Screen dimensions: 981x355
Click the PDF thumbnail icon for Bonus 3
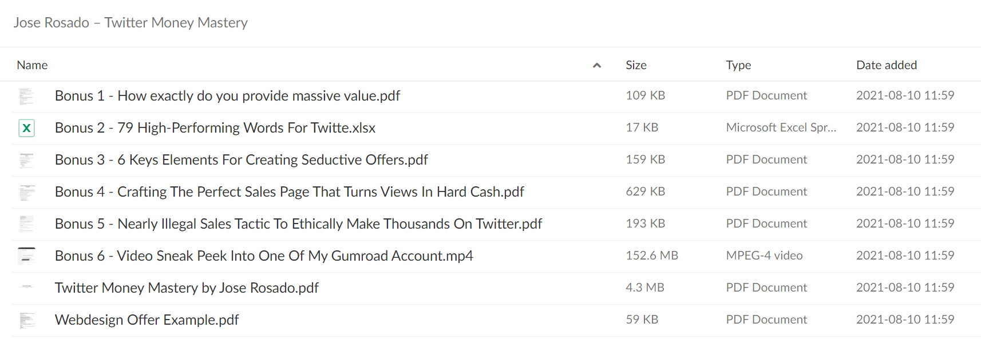pos(26,160)
